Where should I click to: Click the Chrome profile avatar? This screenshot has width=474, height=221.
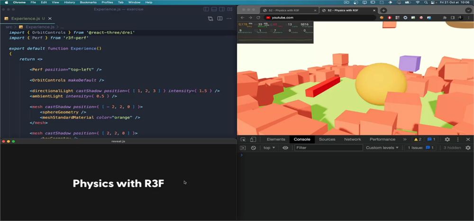pos(460,18)
